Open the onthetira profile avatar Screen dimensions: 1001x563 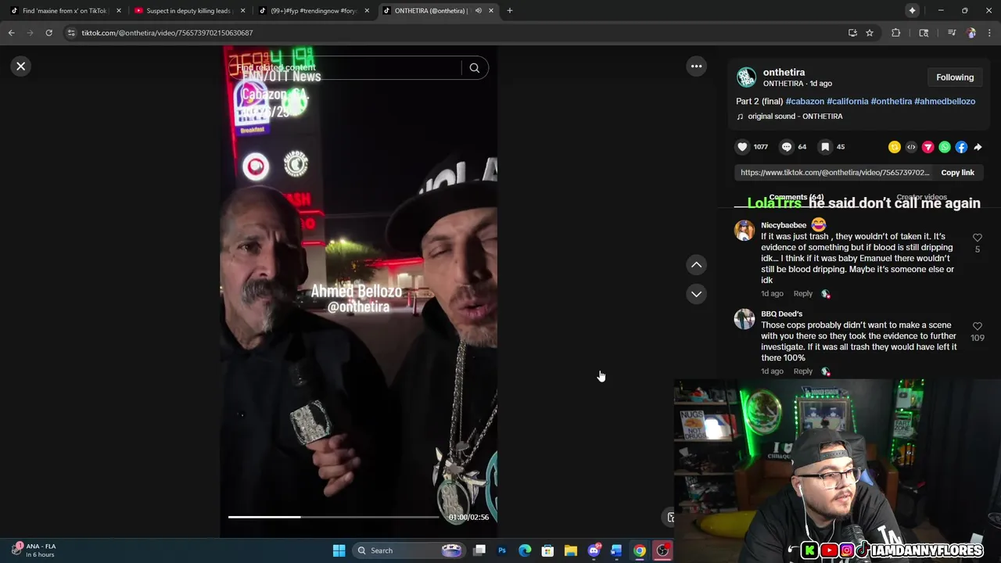[x=747, y=77]
